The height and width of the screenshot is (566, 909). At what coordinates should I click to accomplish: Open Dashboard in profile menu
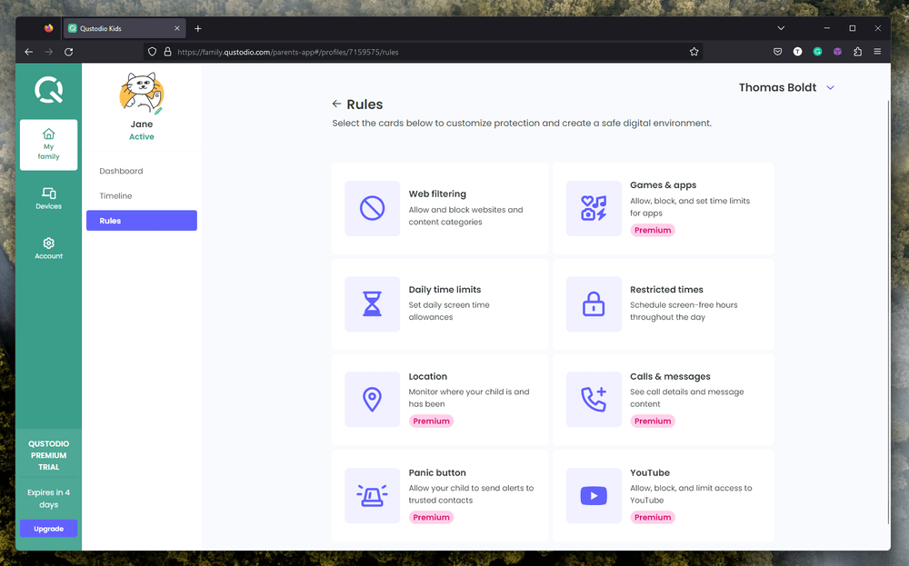(121, 171)
